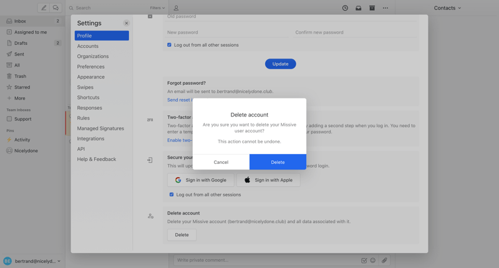Open the Trash folder

[x=33, y=76]
